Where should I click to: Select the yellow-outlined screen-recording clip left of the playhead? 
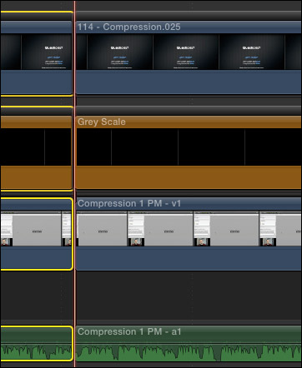pyautogui.click(x=36, y=234)
